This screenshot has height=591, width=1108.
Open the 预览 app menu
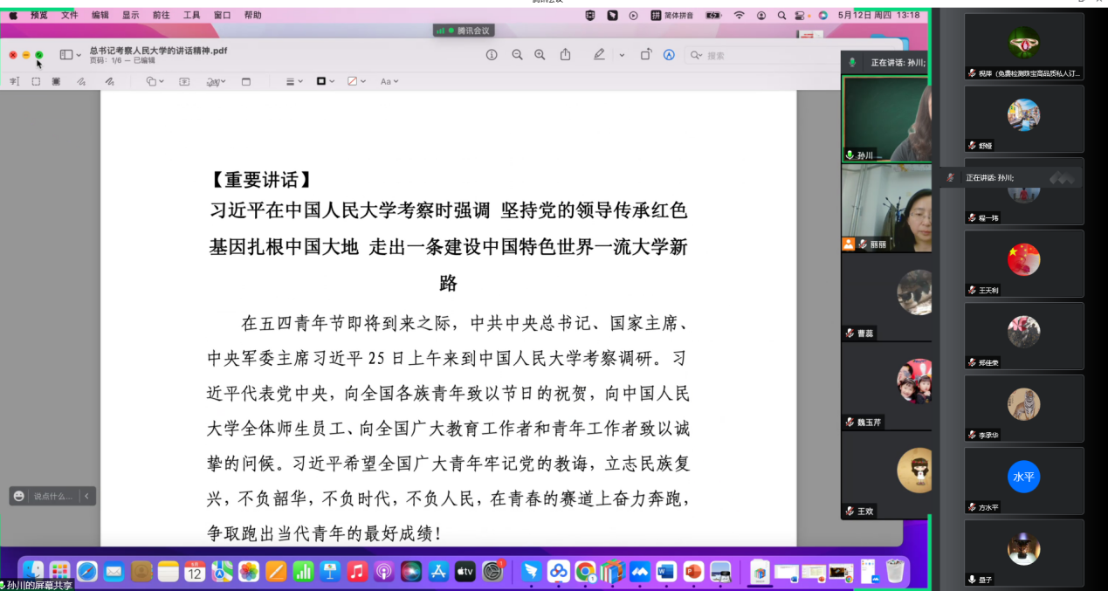(39, 15)
